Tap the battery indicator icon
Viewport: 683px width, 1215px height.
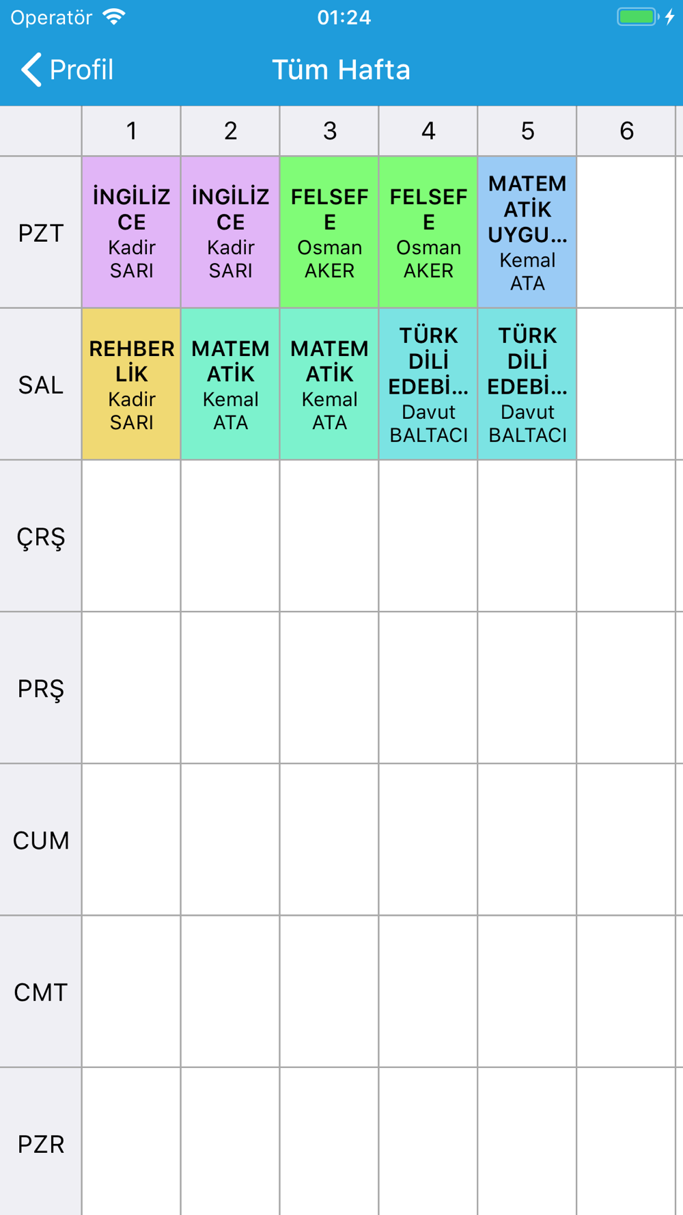pos(638,17)
